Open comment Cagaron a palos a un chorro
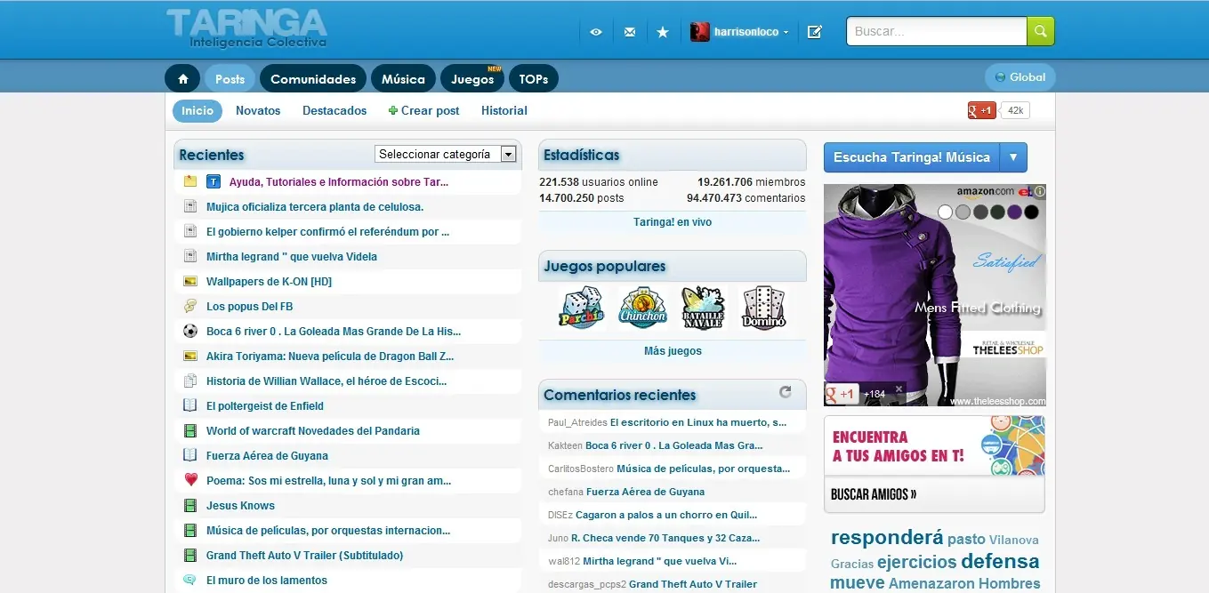1209x593 pixels. tap(666, 515)
